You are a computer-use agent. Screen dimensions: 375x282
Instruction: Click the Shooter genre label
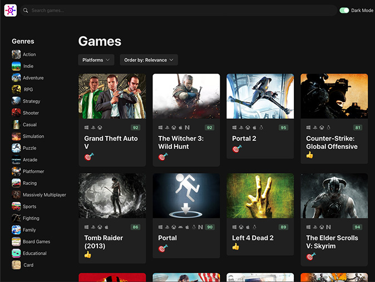point(31,113)
